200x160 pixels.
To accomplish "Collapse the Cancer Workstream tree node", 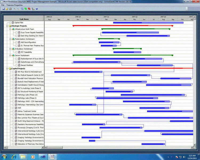I will 10,55.
